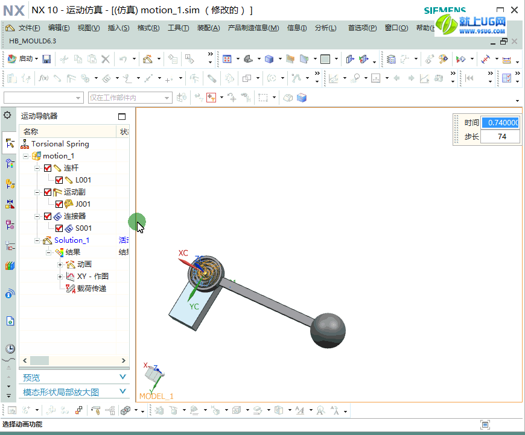Uncheck the J001 joint checkbox
The height and width of the screenshot is (435, 525).
click(x=59, y=204)
